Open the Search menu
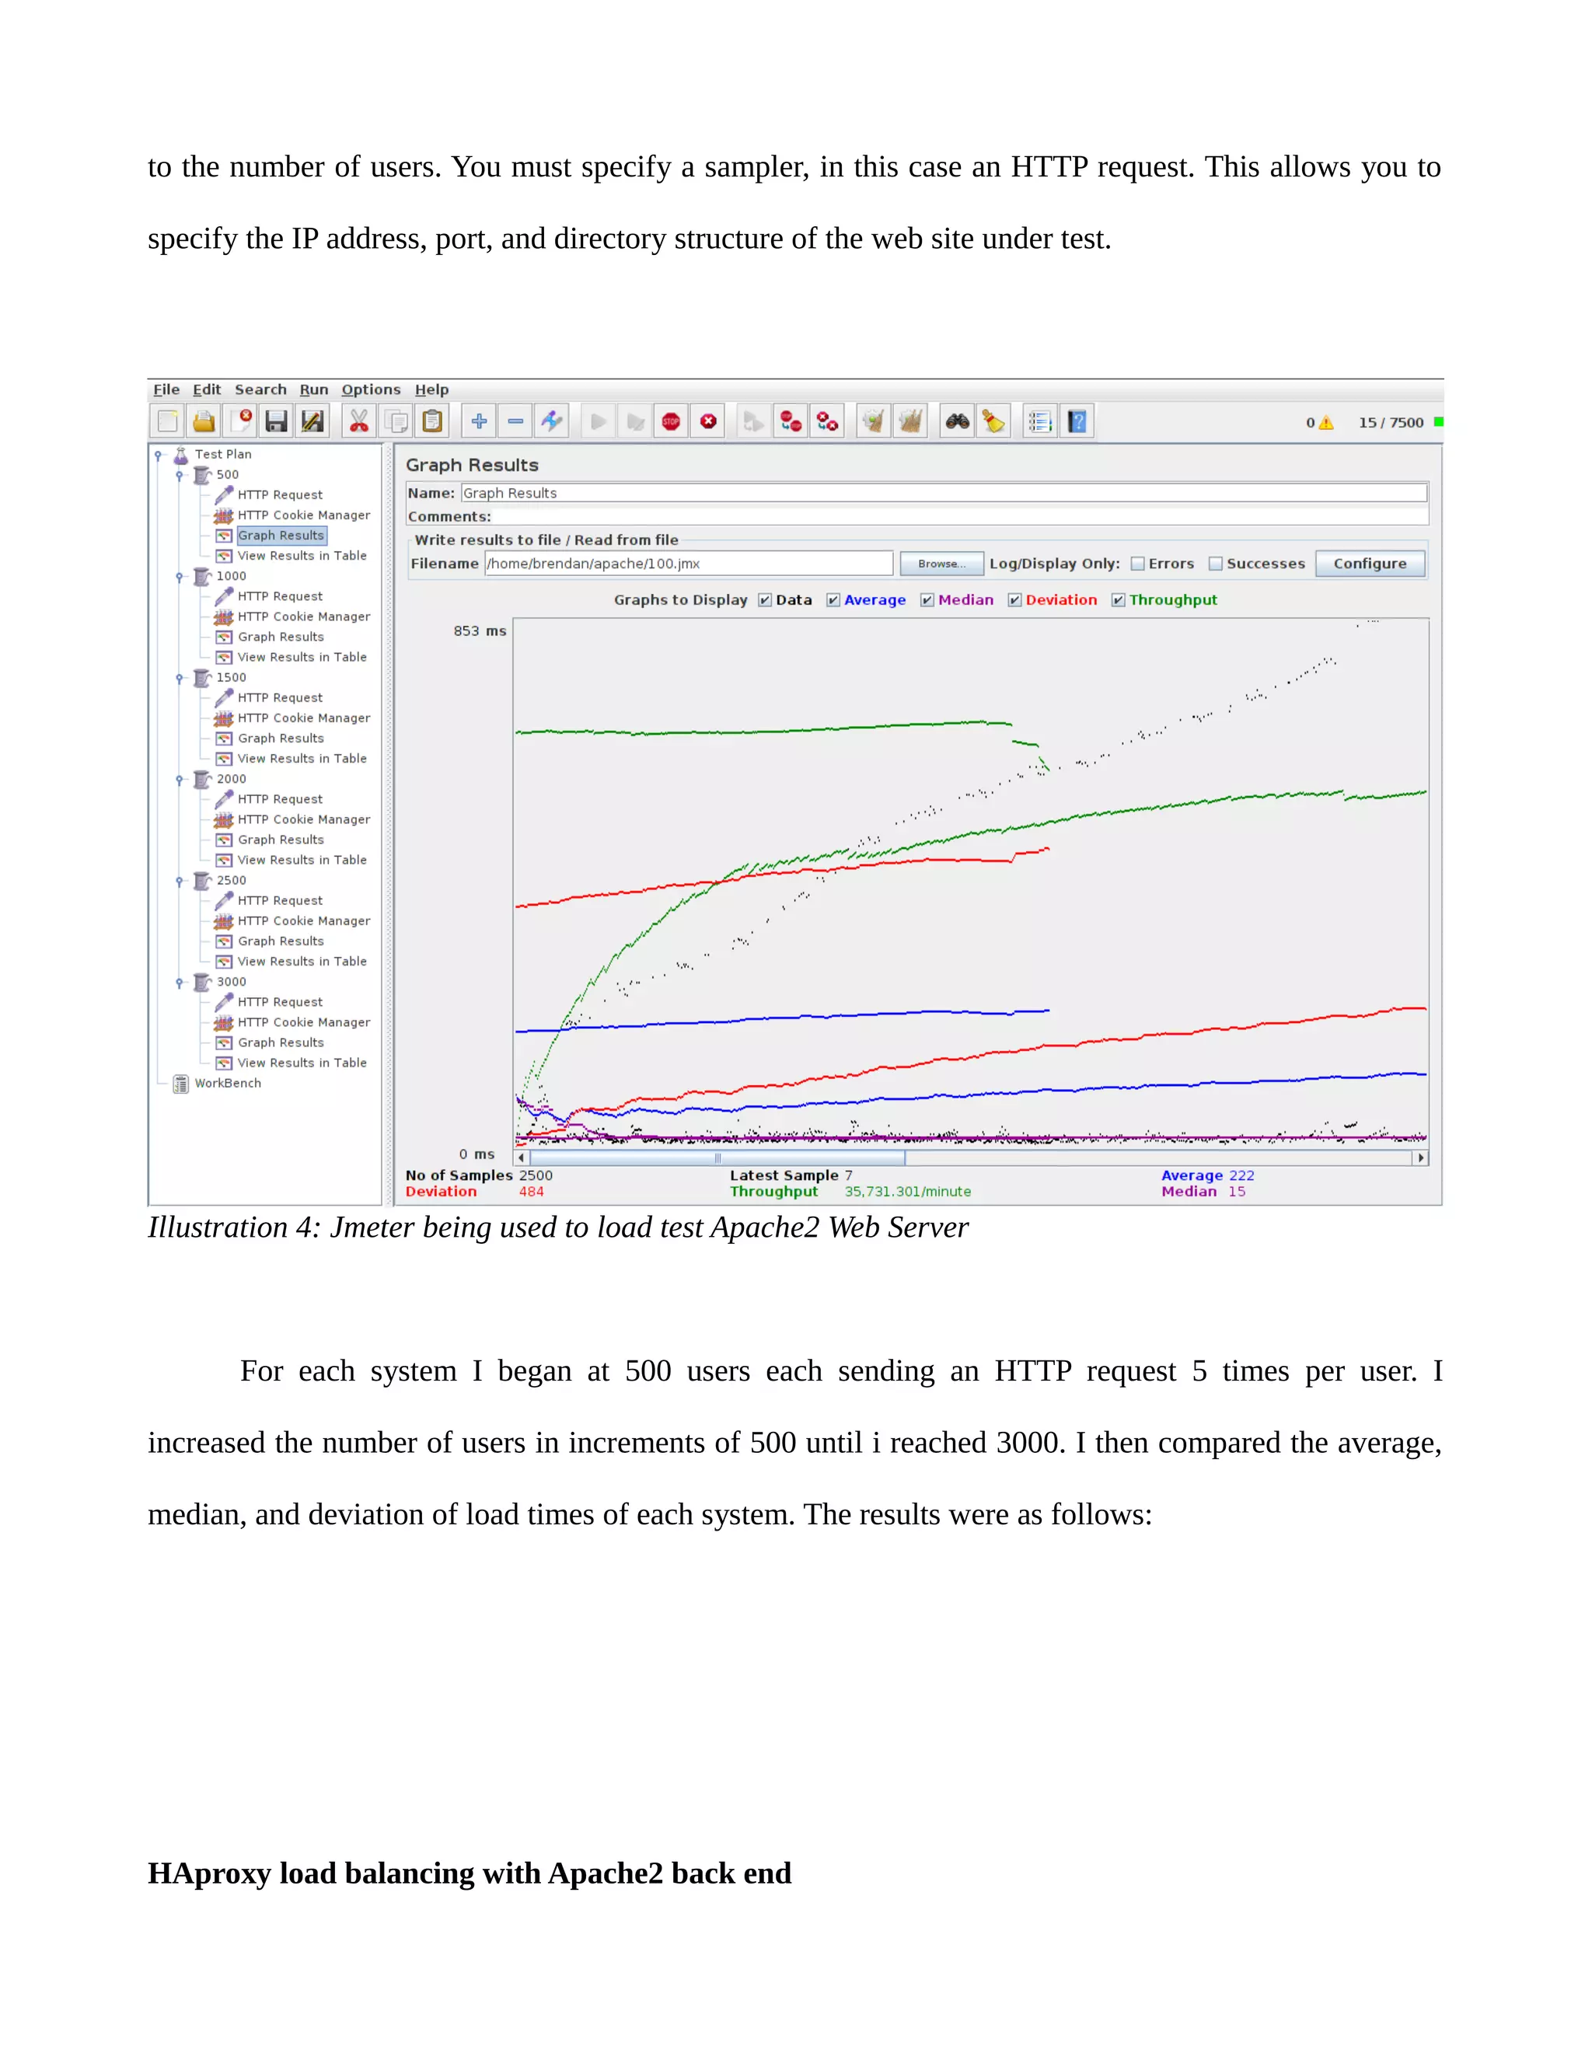Screen dimensions: 1592x2060 (260, 389)
